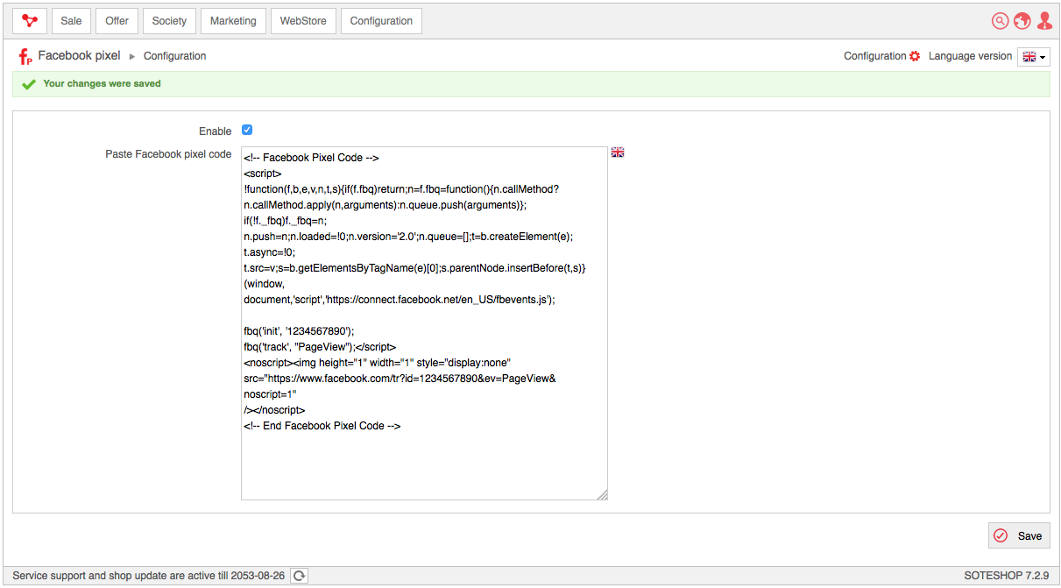Click the Save button
1061x588 pixels.
[x=1019, y=535]
